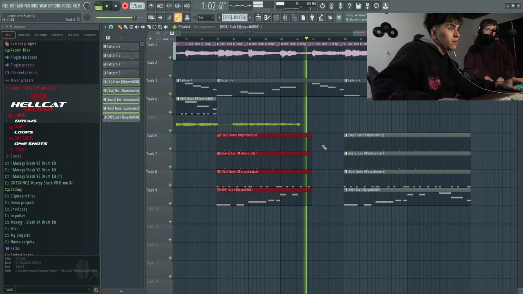The height and width of the screenshot is (294, 523).
Task: Mute Track 1 with its green light
Action: [x=170, y=57]
